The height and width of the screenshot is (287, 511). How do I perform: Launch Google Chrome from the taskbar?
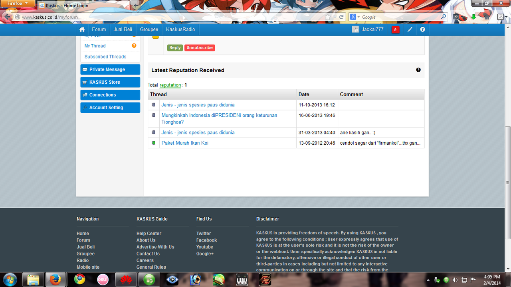79,279
